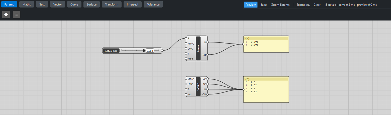Open the Params tab

tap(9, 4)
